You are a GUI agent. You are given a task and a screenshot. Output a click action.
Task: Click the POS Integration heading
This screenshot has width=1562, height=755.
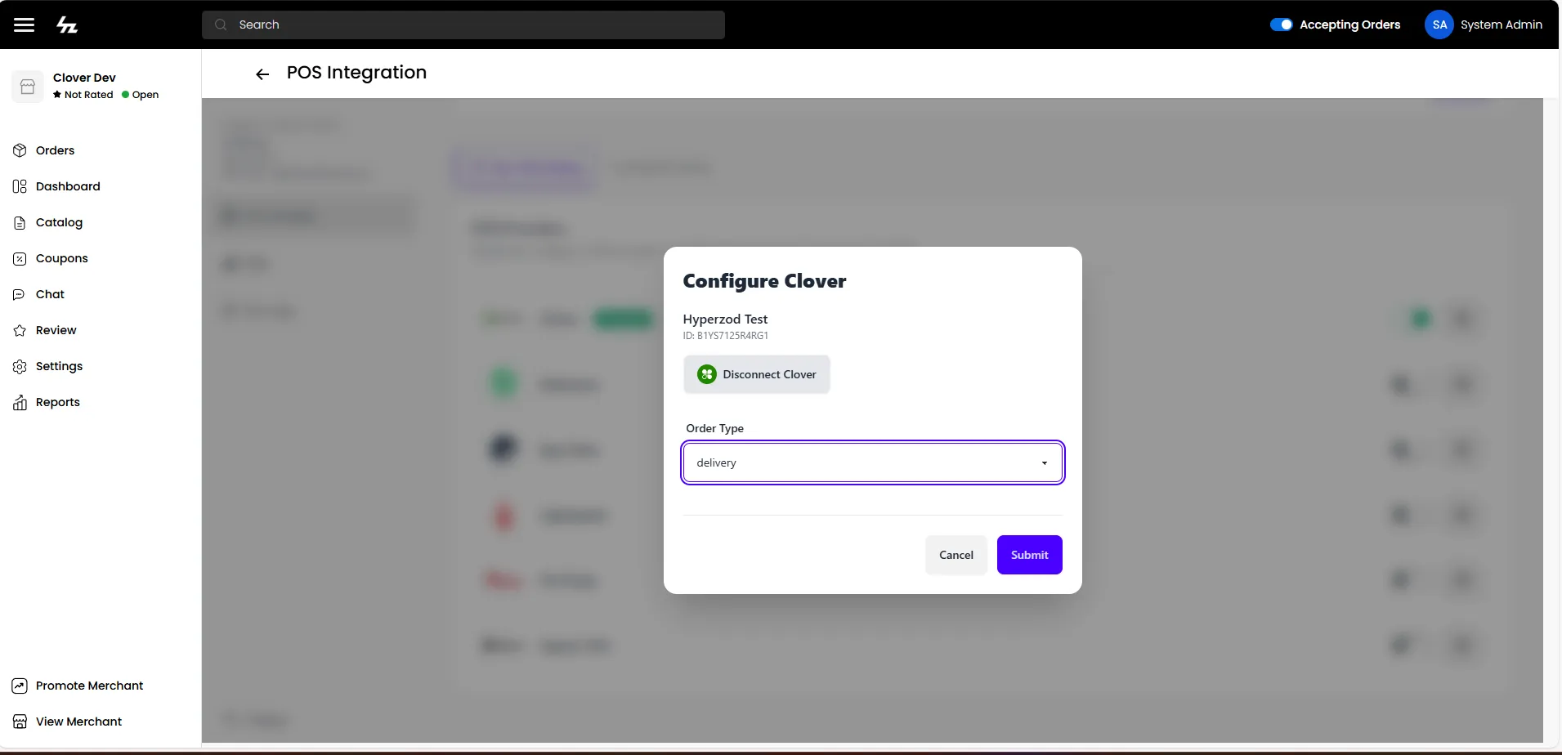point(356,73)
